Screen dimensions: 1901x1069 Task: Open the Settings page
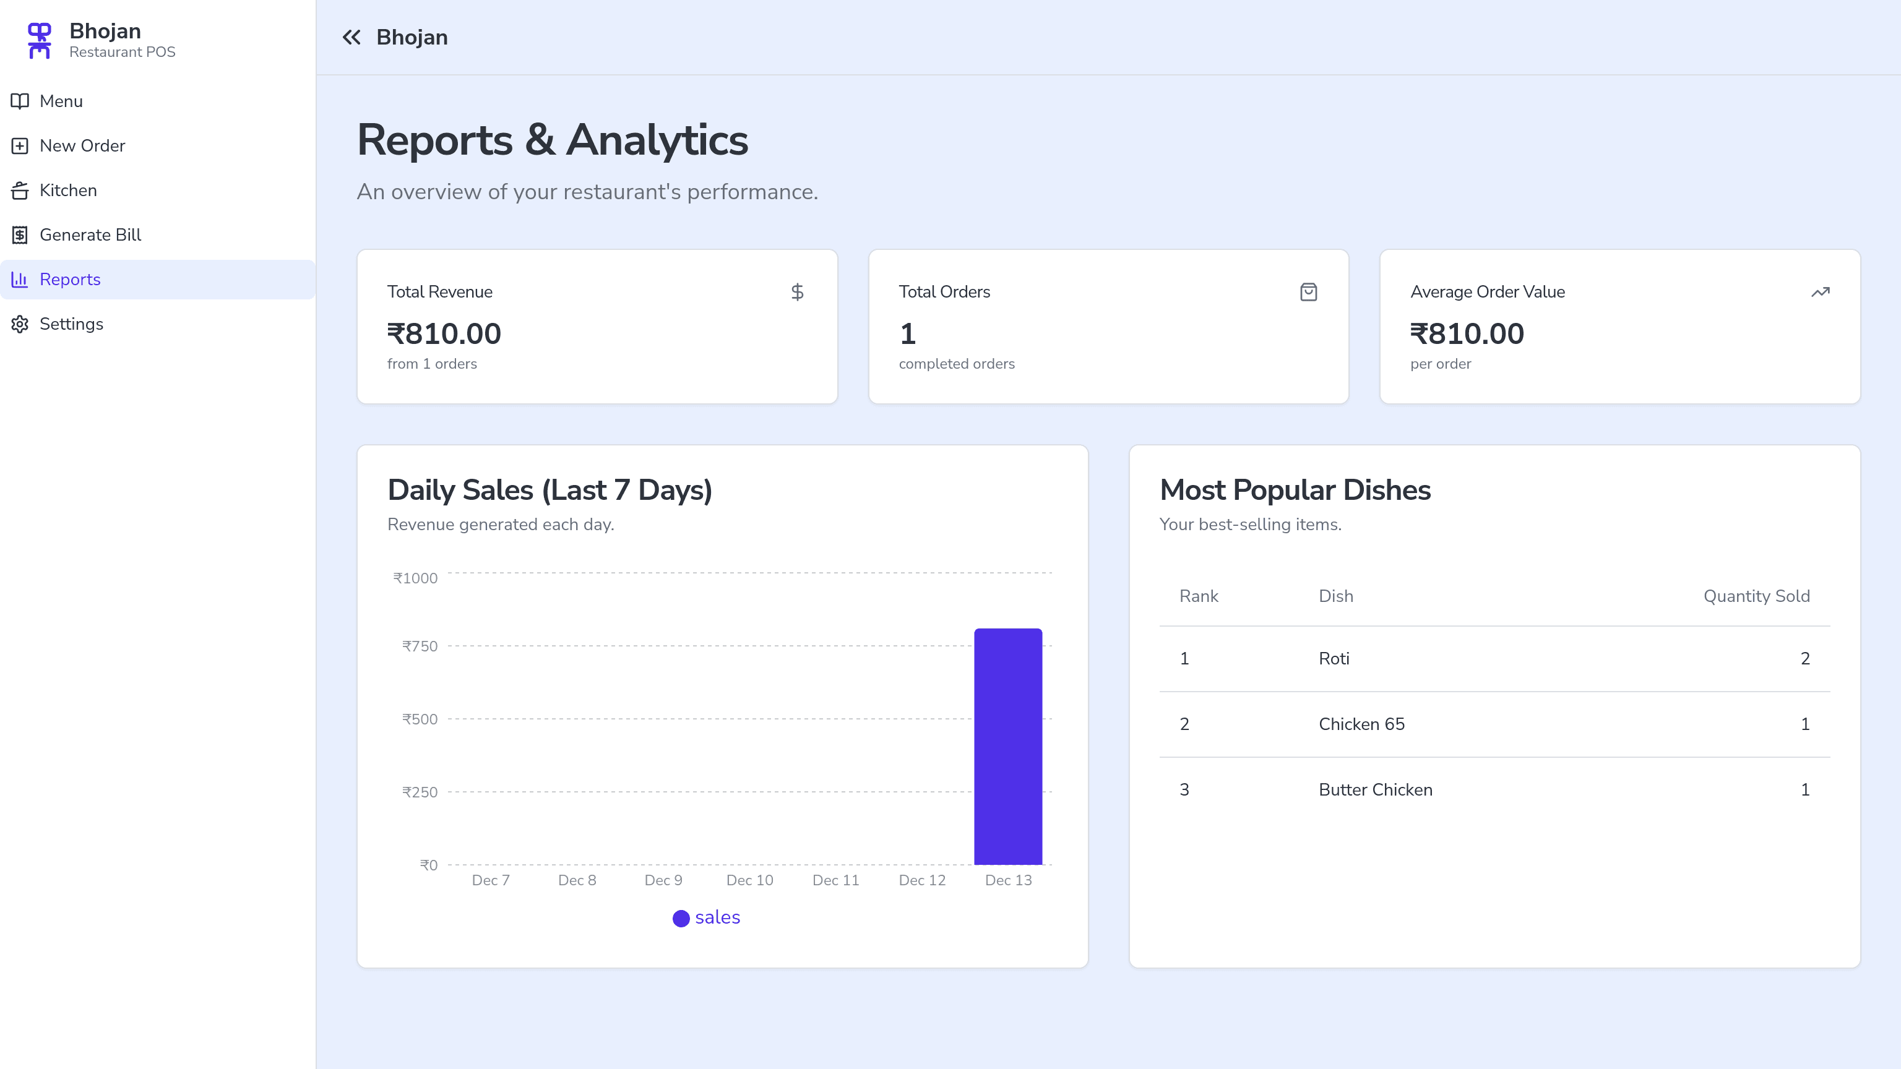(71, 324)
